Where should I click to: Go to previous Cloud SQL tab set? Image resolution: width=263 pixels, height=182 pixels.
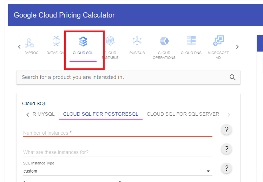click(x=28, y=115)
